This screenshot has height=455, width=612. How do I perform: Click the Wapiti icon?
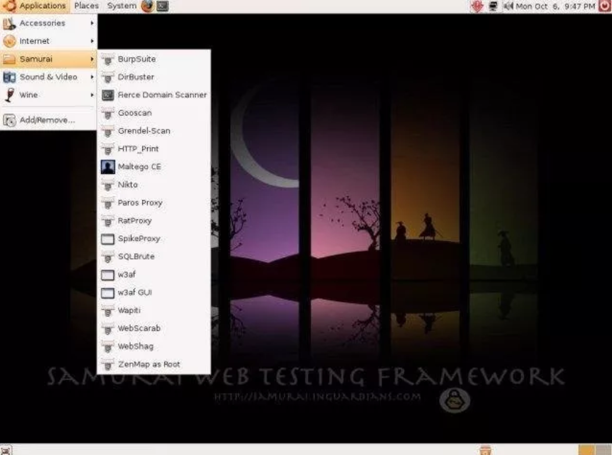[108, 310]
